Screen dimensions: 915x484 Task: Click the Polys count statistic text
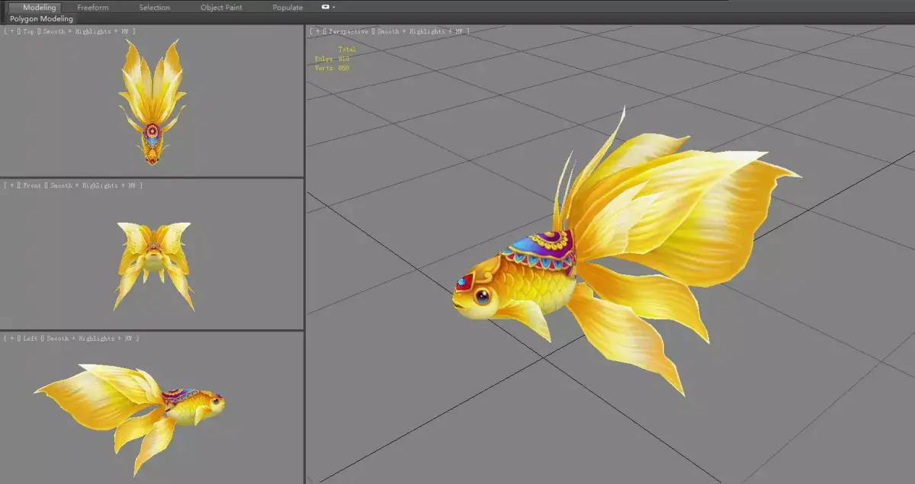(332, 59)
